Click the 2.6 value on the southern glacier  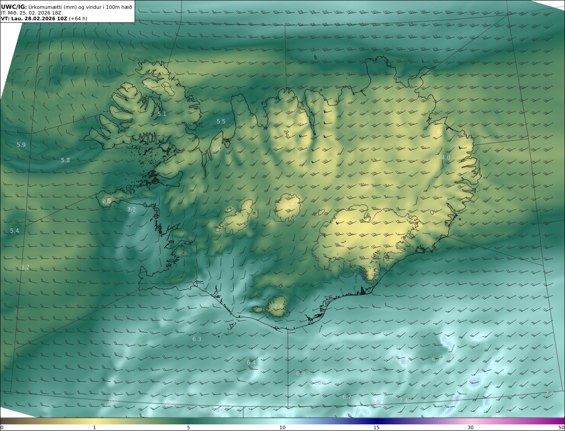279,306
